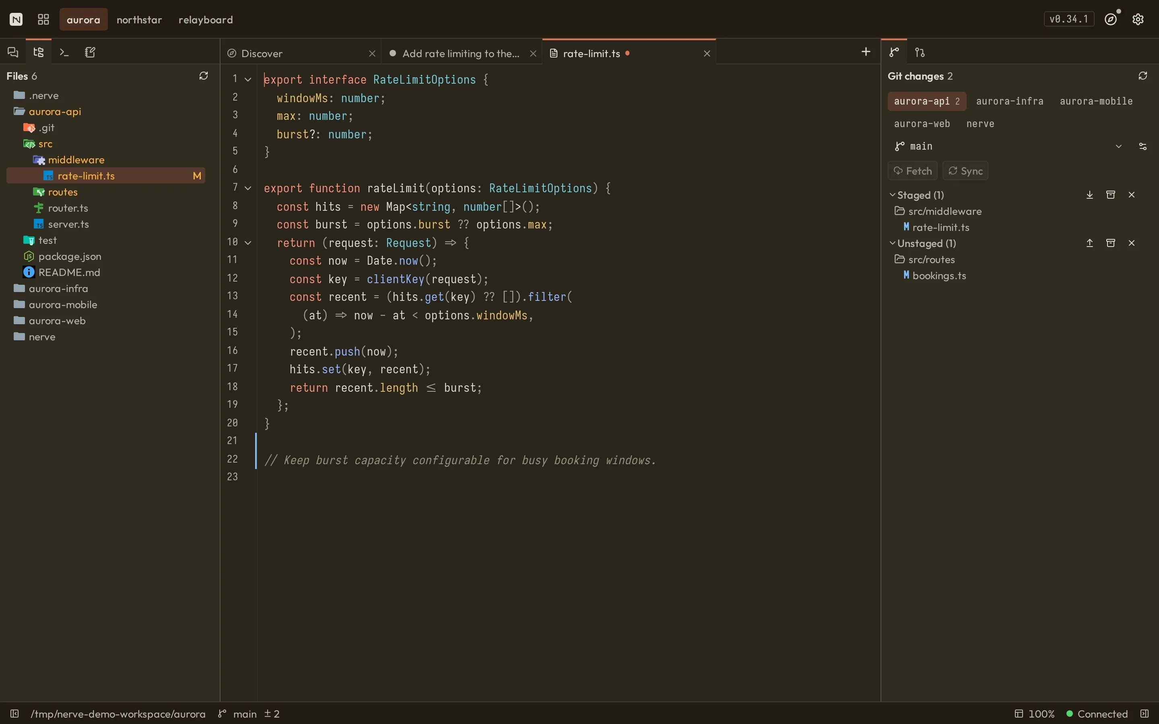Add a new editor tab
This screenshot has height=724, width=1159.
866,52
